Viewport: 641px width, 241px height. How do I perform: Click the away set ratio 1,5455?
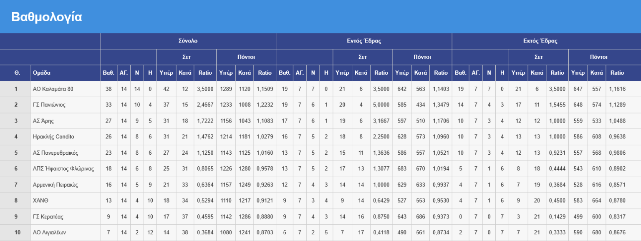[557, 105]
